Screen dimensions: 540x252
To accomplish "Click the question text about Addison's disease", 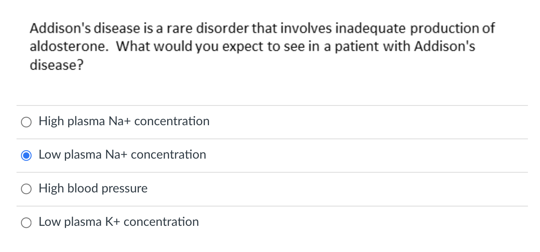I will click(262, 47).
